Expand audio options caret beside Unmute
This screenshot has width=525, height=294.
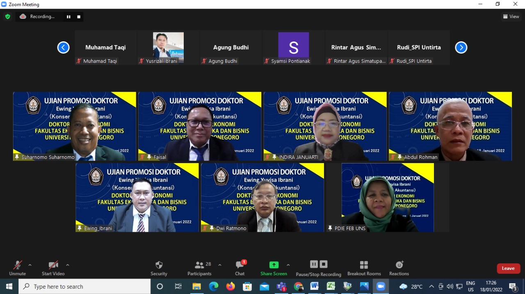coord(30,265)
